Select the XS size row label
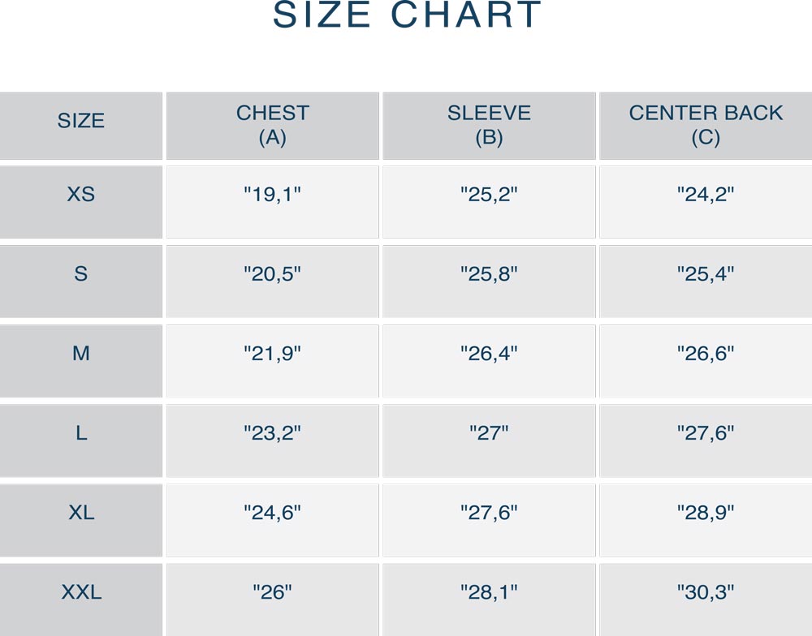The height and width of the screenshot is (636, 812). coord(80,194)
